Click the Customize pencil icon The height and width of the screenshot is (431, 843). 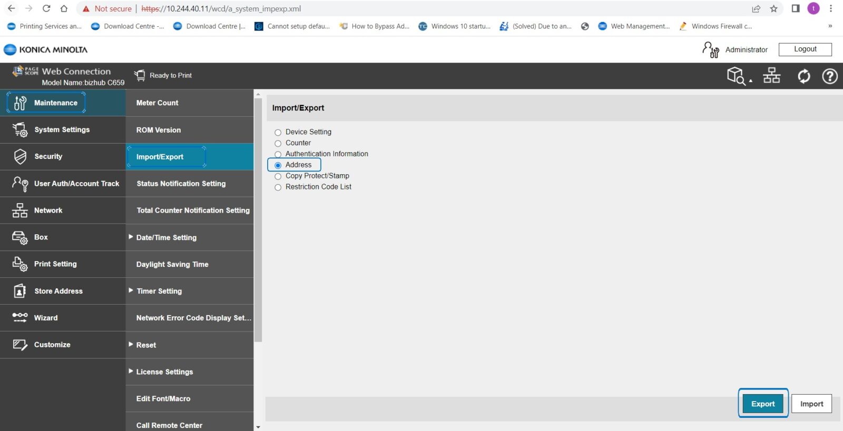click(x=20, y=345)
